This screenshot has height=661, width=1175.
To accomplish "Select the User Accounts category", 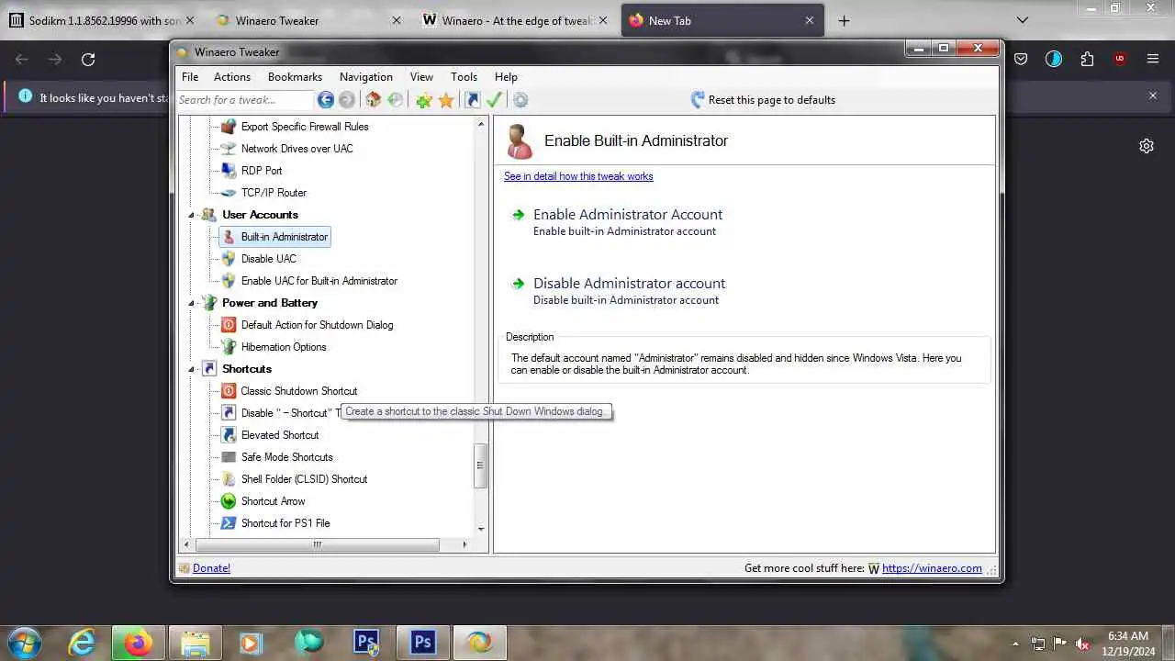I will tap(260, 215).
